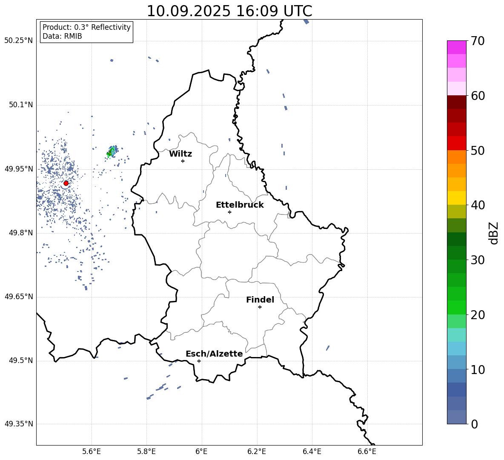The height and width of the screenshot is (460, 504).
Task: Click the 6.6°E longitude label
Action: [367, 451]
